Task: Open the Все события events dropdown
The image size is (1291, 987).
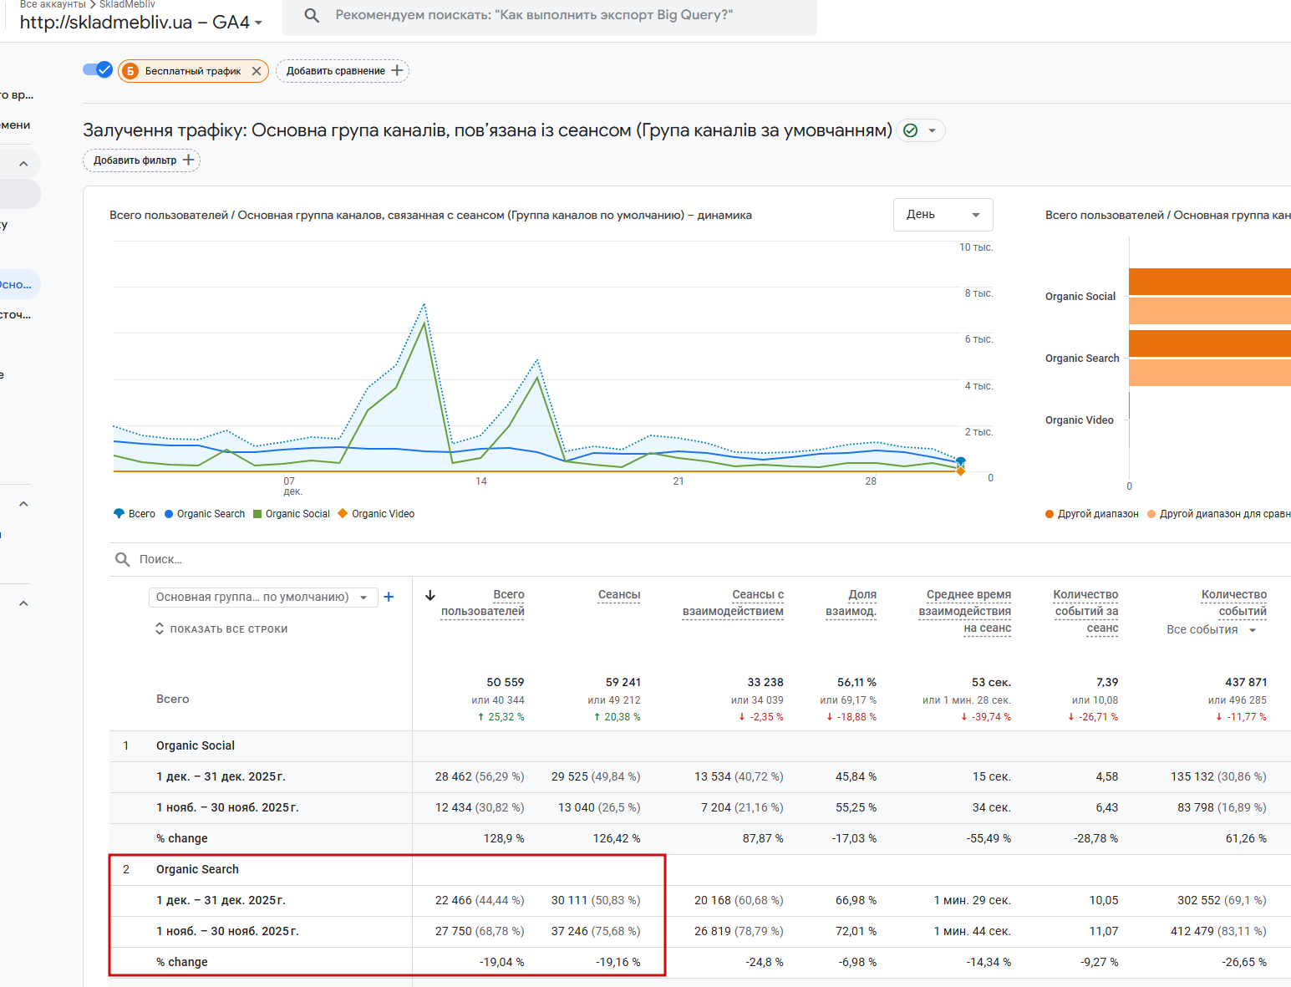Action: pyautogui.click(x=1211, y=629)
